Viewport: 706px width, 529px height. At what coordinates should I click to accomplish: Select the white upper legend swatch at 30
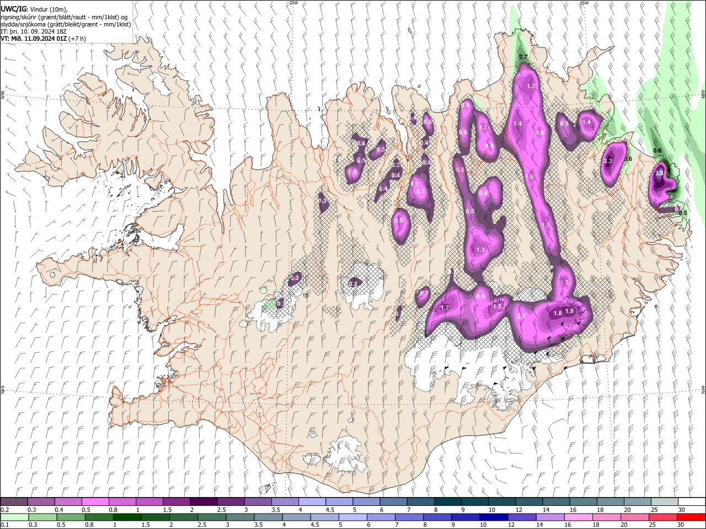coord(691,501)
